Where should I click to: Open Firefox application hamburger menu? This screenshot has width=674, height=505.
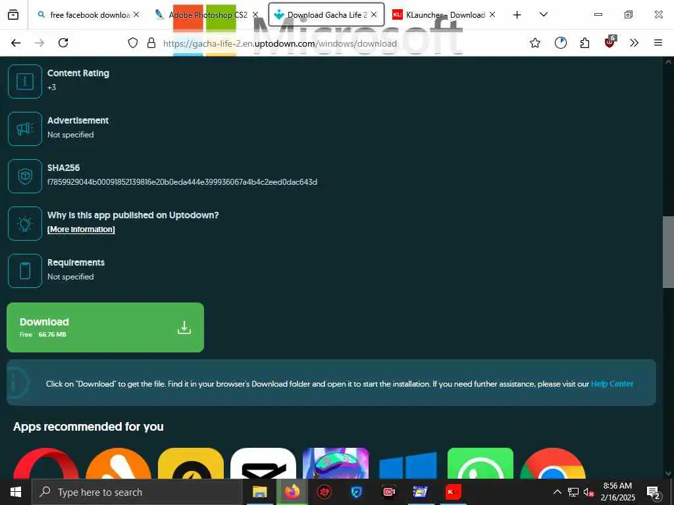658,43
